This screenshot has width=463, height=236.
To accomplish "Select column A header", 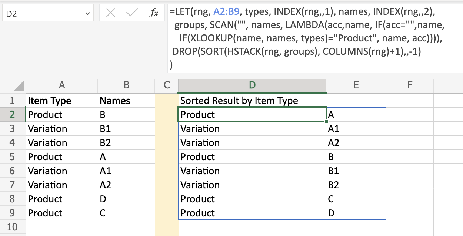I will [62, 85].
